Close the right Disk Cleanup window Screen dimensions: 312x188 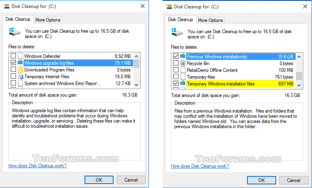click(305, 6)
